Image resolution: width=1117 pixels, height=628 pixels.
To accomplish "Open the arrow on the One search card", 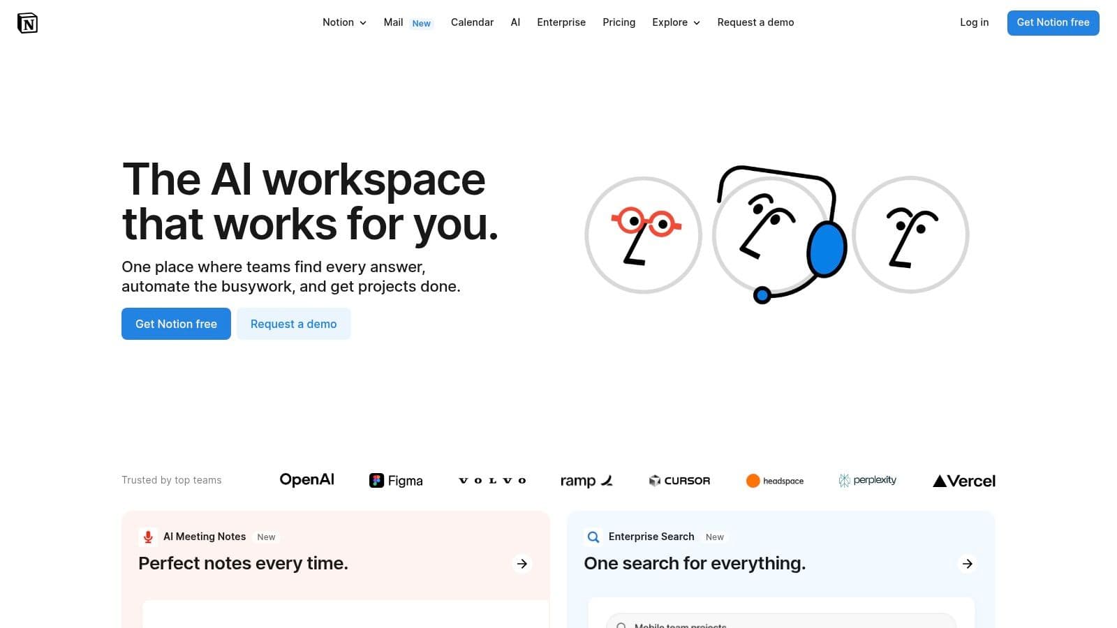I will (967, 564).
